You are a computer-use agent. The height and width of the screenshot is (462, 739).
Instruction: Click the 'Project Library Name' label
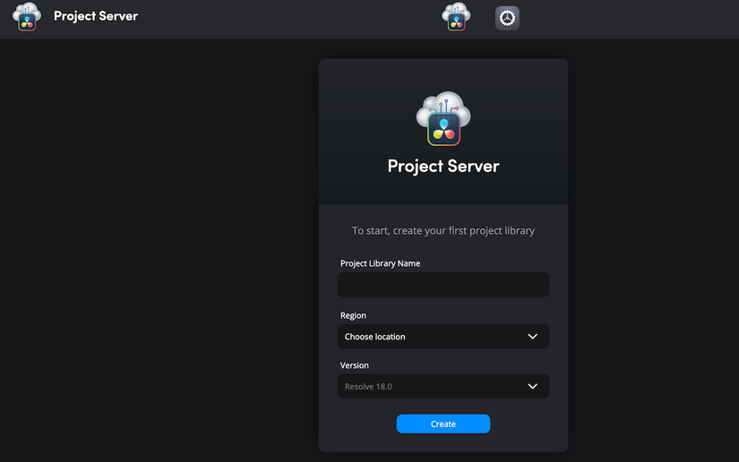(380, 264)
